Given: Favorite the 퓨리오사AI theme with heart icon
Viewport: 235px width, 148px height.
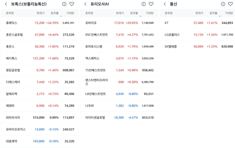Looking at the screenshot, I should pyautogui.click(x=151, y=4).
